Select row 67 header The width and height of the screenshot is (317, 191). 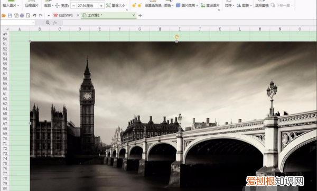[x=5, y=123]
